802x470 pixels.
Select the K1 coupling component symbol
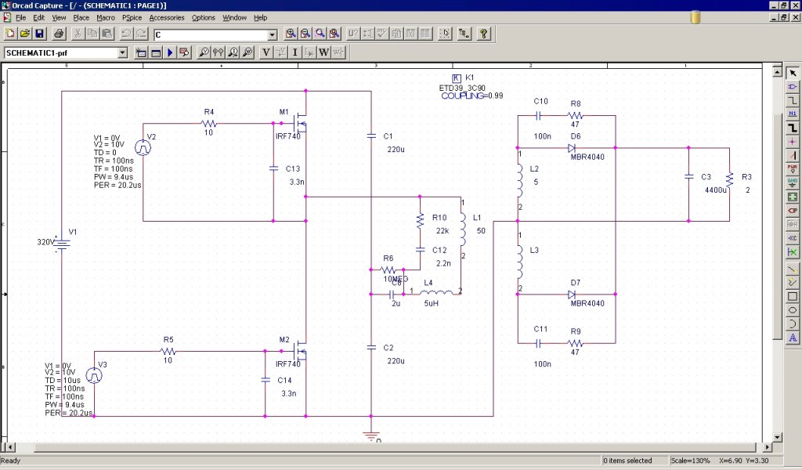[x=457, y=78]
